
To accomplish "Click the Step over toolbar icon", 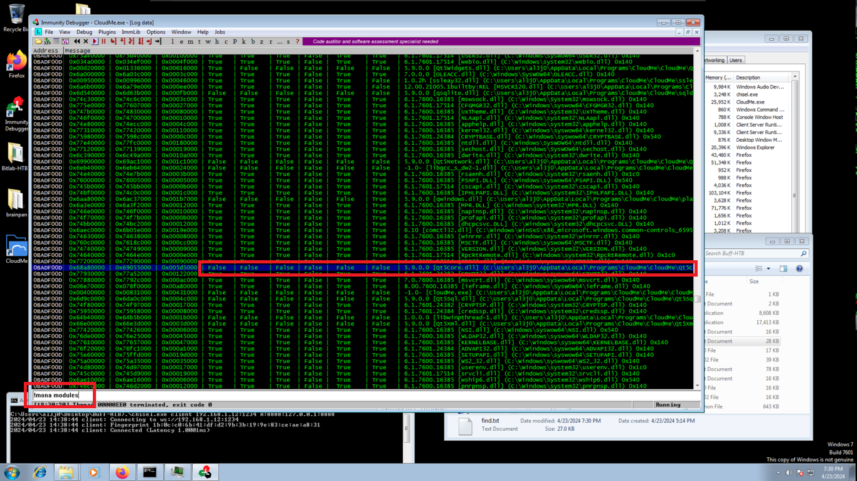I will click(x=122, y=41).
